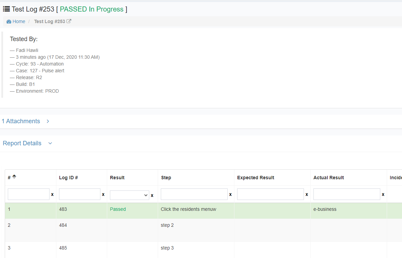Click the 'step 2' cell
This screenshot has width=402, height=258.
167,225
